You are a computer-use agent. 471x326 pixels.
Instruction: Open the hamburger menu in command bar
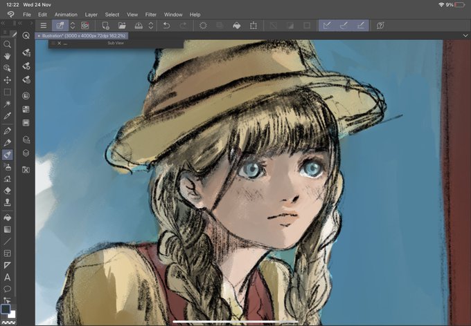click(x=44, y=26)
